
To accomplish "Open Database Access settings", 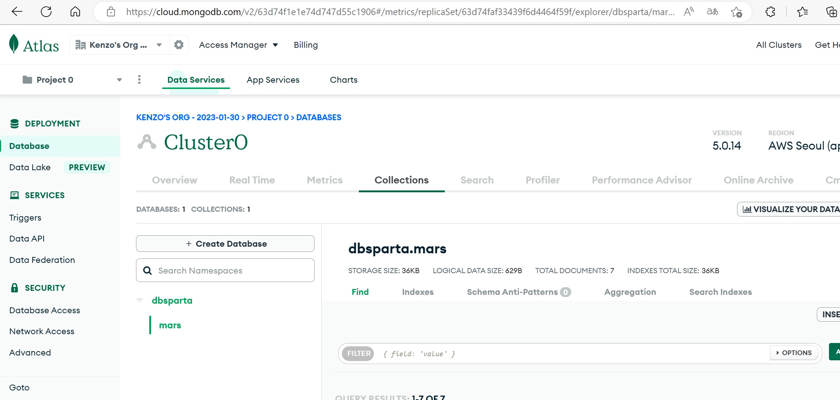I will coord(44,310).
